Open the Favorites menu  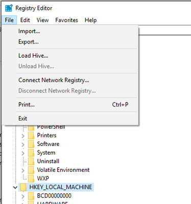(66, 20)
